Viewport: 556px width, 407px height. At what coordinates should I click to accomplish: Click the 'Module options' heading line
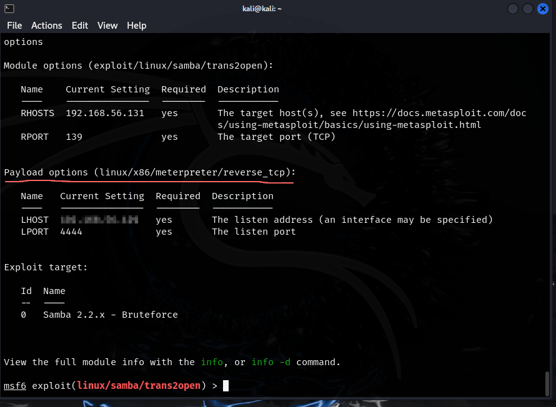click(x=139, y=66)
